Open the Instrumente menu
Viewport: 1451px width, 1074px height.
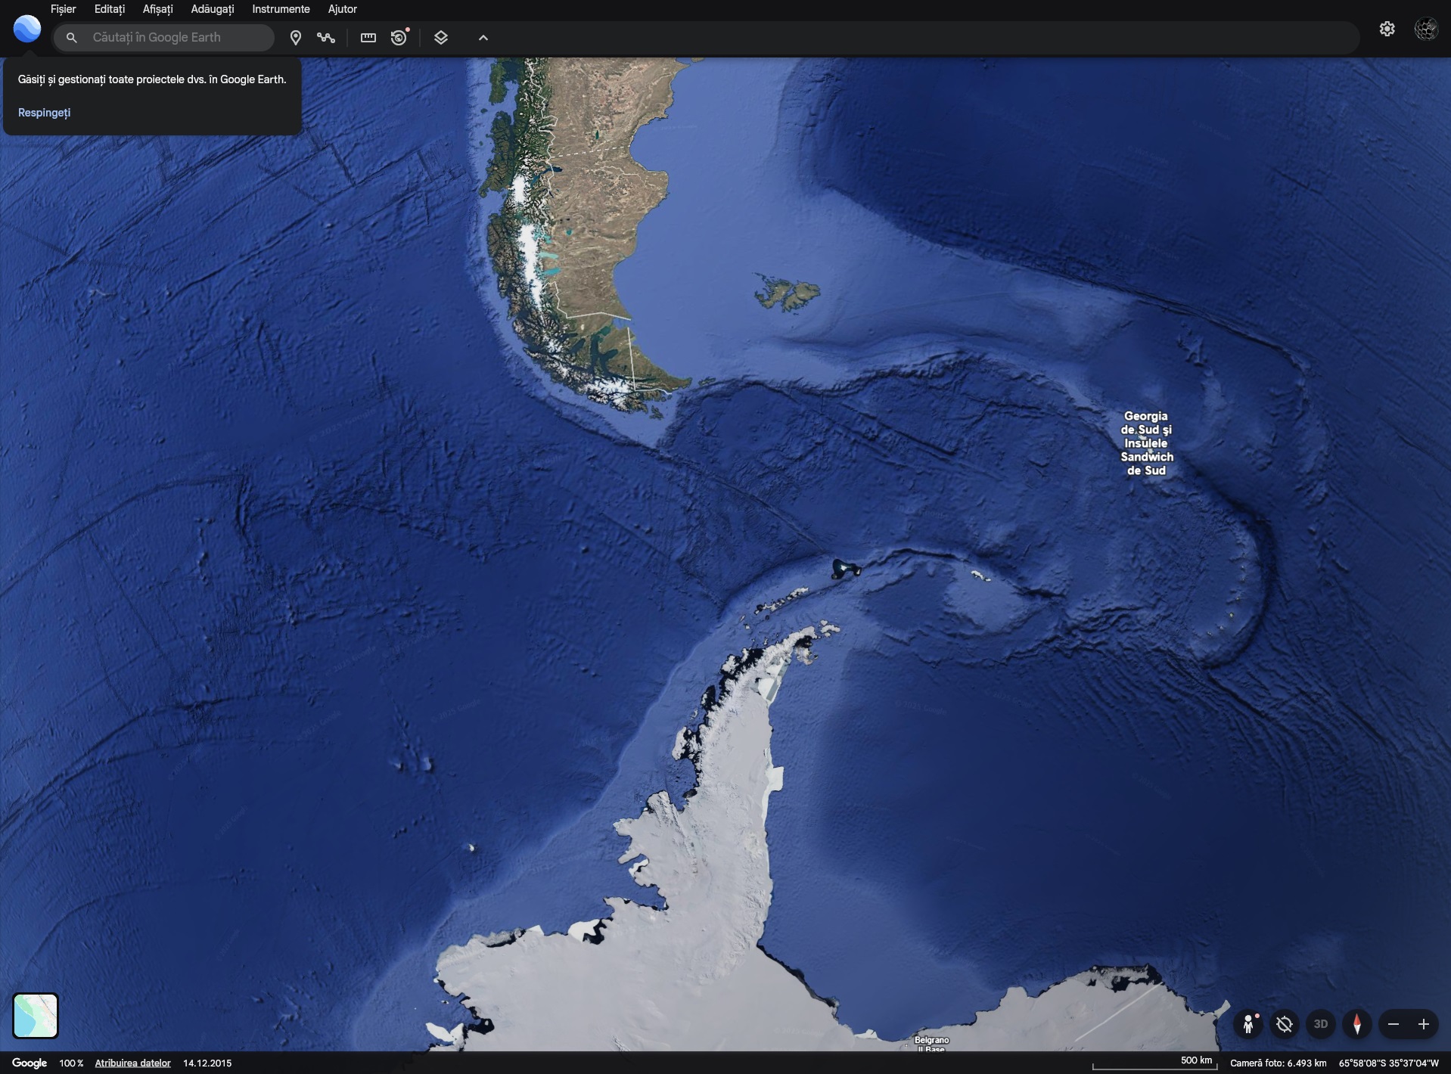click(x=281, y=9)
